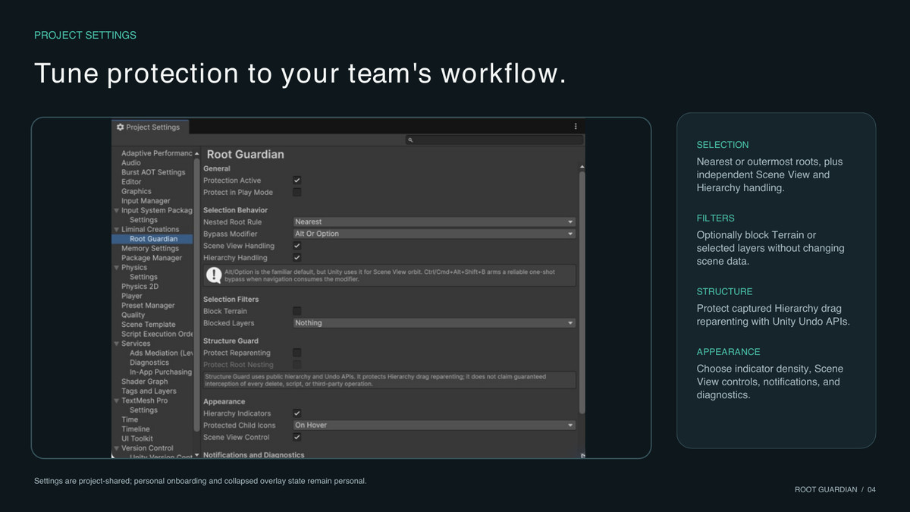Select the Scene Template category
The height and width of the screenshot is (512, 910).
(148, 325)
